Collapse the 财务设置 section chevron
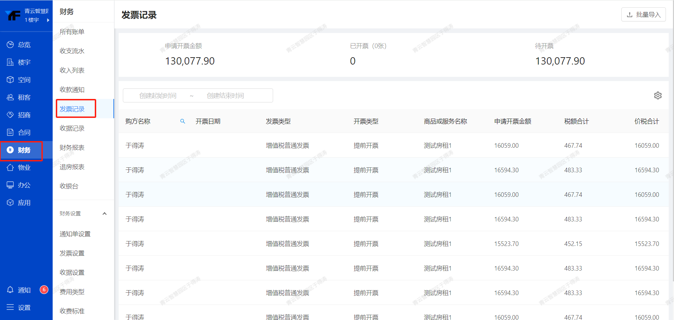 click(x=104, y=214)
